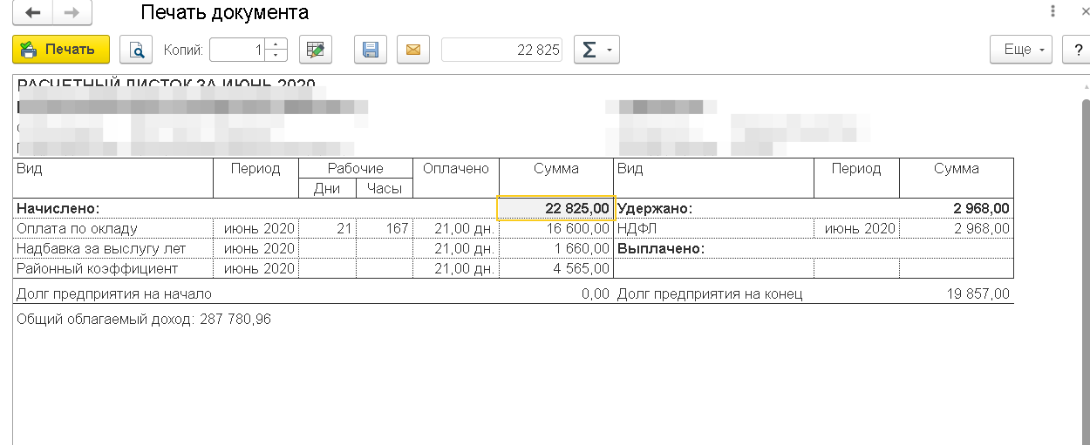Click starting debt value 0,00
Viewport: 1090px width, 445px height.
[x=596, y=294]
